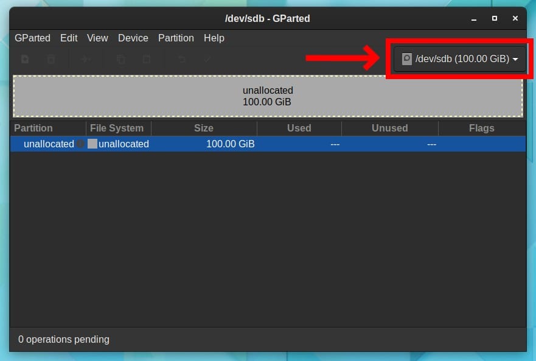536x361 pixels.
Task: Click the Resize/Move partition toolbar icon
Action: [86, 59]
